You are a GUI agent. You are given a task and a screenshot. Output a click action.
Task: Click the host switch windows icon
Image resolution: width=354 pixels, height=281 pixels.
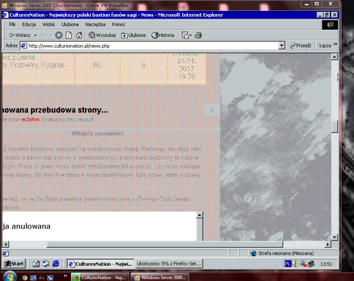coord(50,278)
